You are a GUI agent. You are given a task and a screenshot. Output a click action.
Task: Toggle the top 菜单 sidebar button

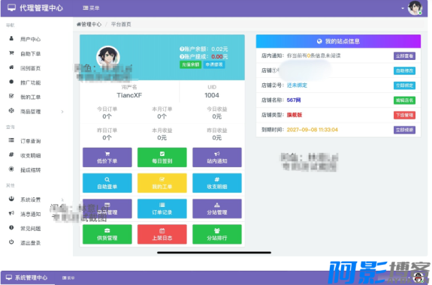(x=91, y=8)
